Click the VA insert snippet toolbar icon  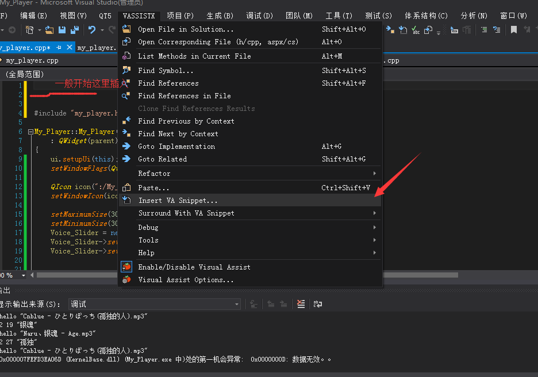[x=403, y=30]
